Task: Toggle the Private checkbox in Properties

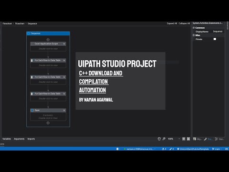Action: [x=215, y=39]
